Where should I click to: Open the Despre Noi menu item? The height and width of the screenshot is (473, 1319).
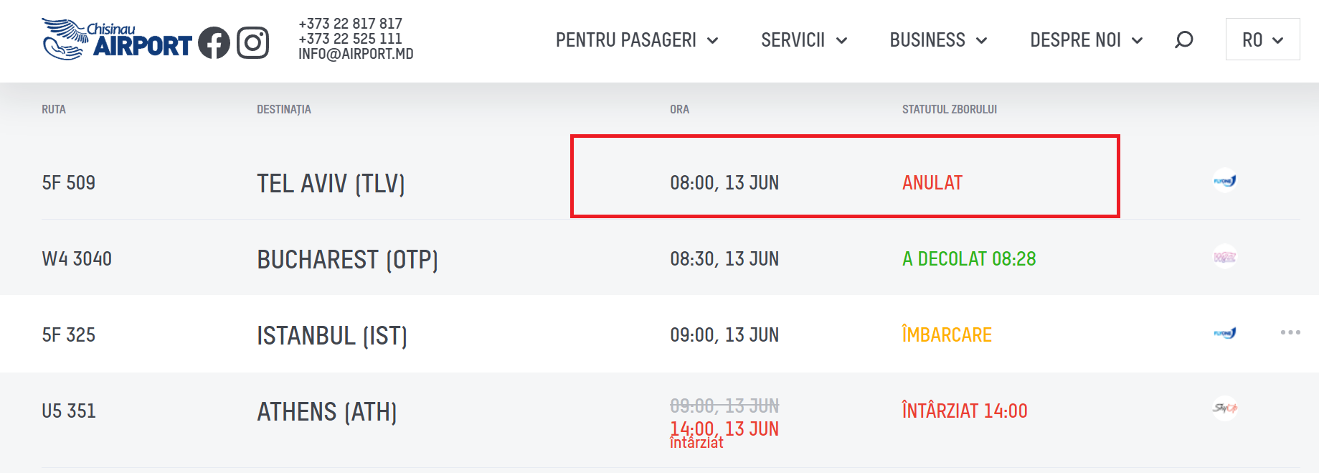pos(1086,40)
